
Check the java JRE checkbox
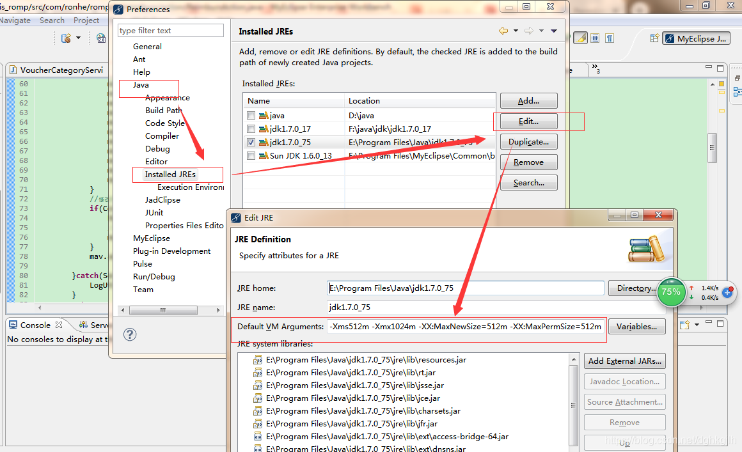click(251, 115)
